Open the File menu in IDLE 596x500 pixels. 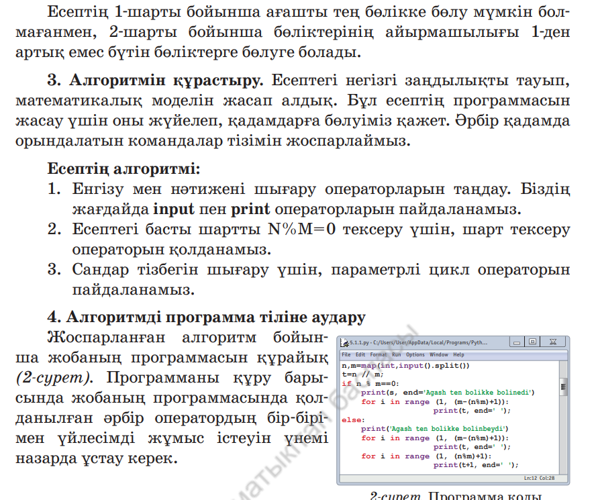click(346, 355)
